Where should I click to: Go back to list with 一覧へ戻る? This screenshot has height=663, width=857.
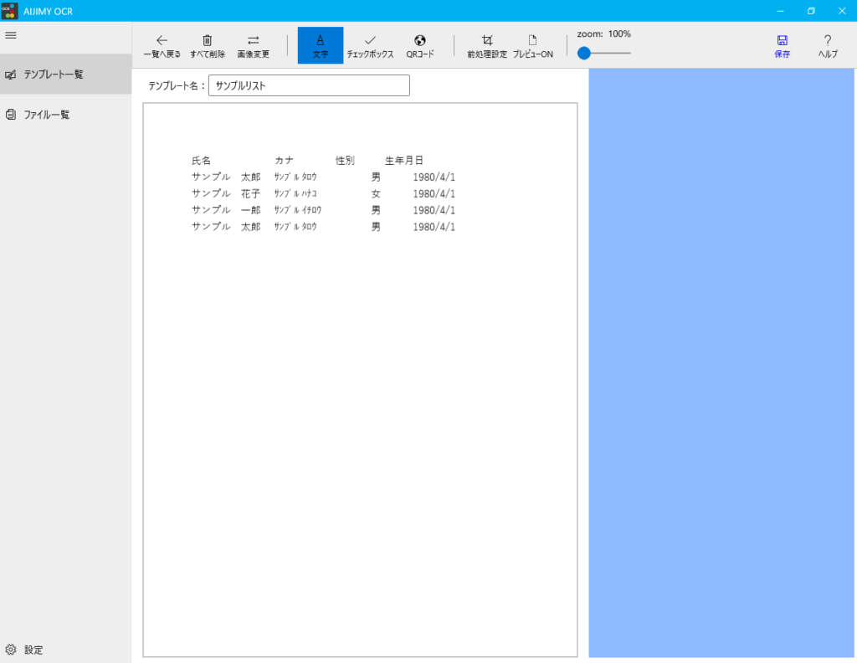point(162,46)
